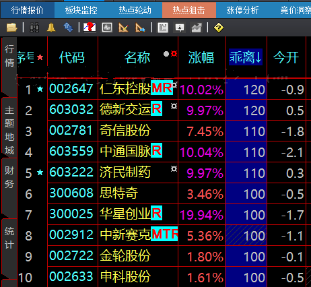Switch to the 行情报价 tab
The width and height of the screenshot is (311, 287).
(x=28, y=10)
